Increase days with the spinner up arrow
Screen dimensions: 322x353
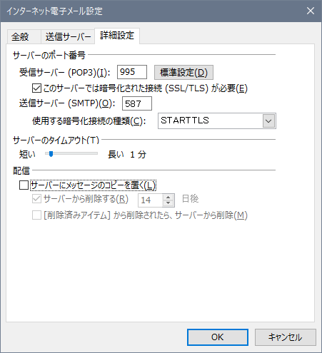coord(168,198)
